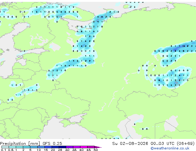Click the 13 mm precipitation value
Screen dimensions: 196x151
(184, 46)
